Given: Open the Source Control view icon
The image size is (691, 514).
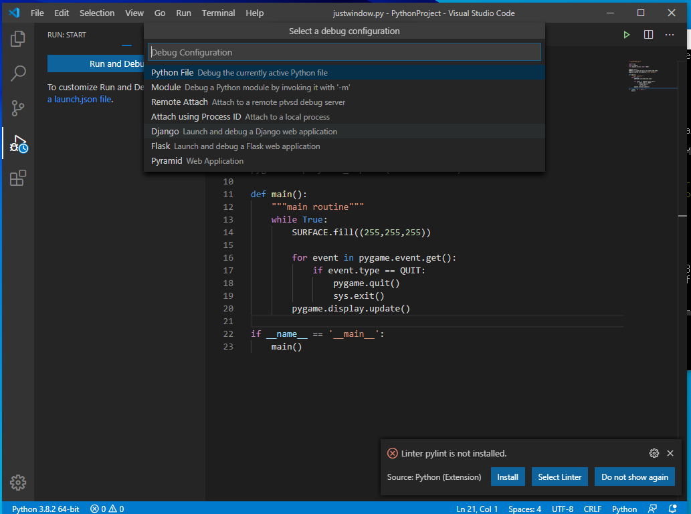Looking at the screenshot, I should [x=17, y=108].
